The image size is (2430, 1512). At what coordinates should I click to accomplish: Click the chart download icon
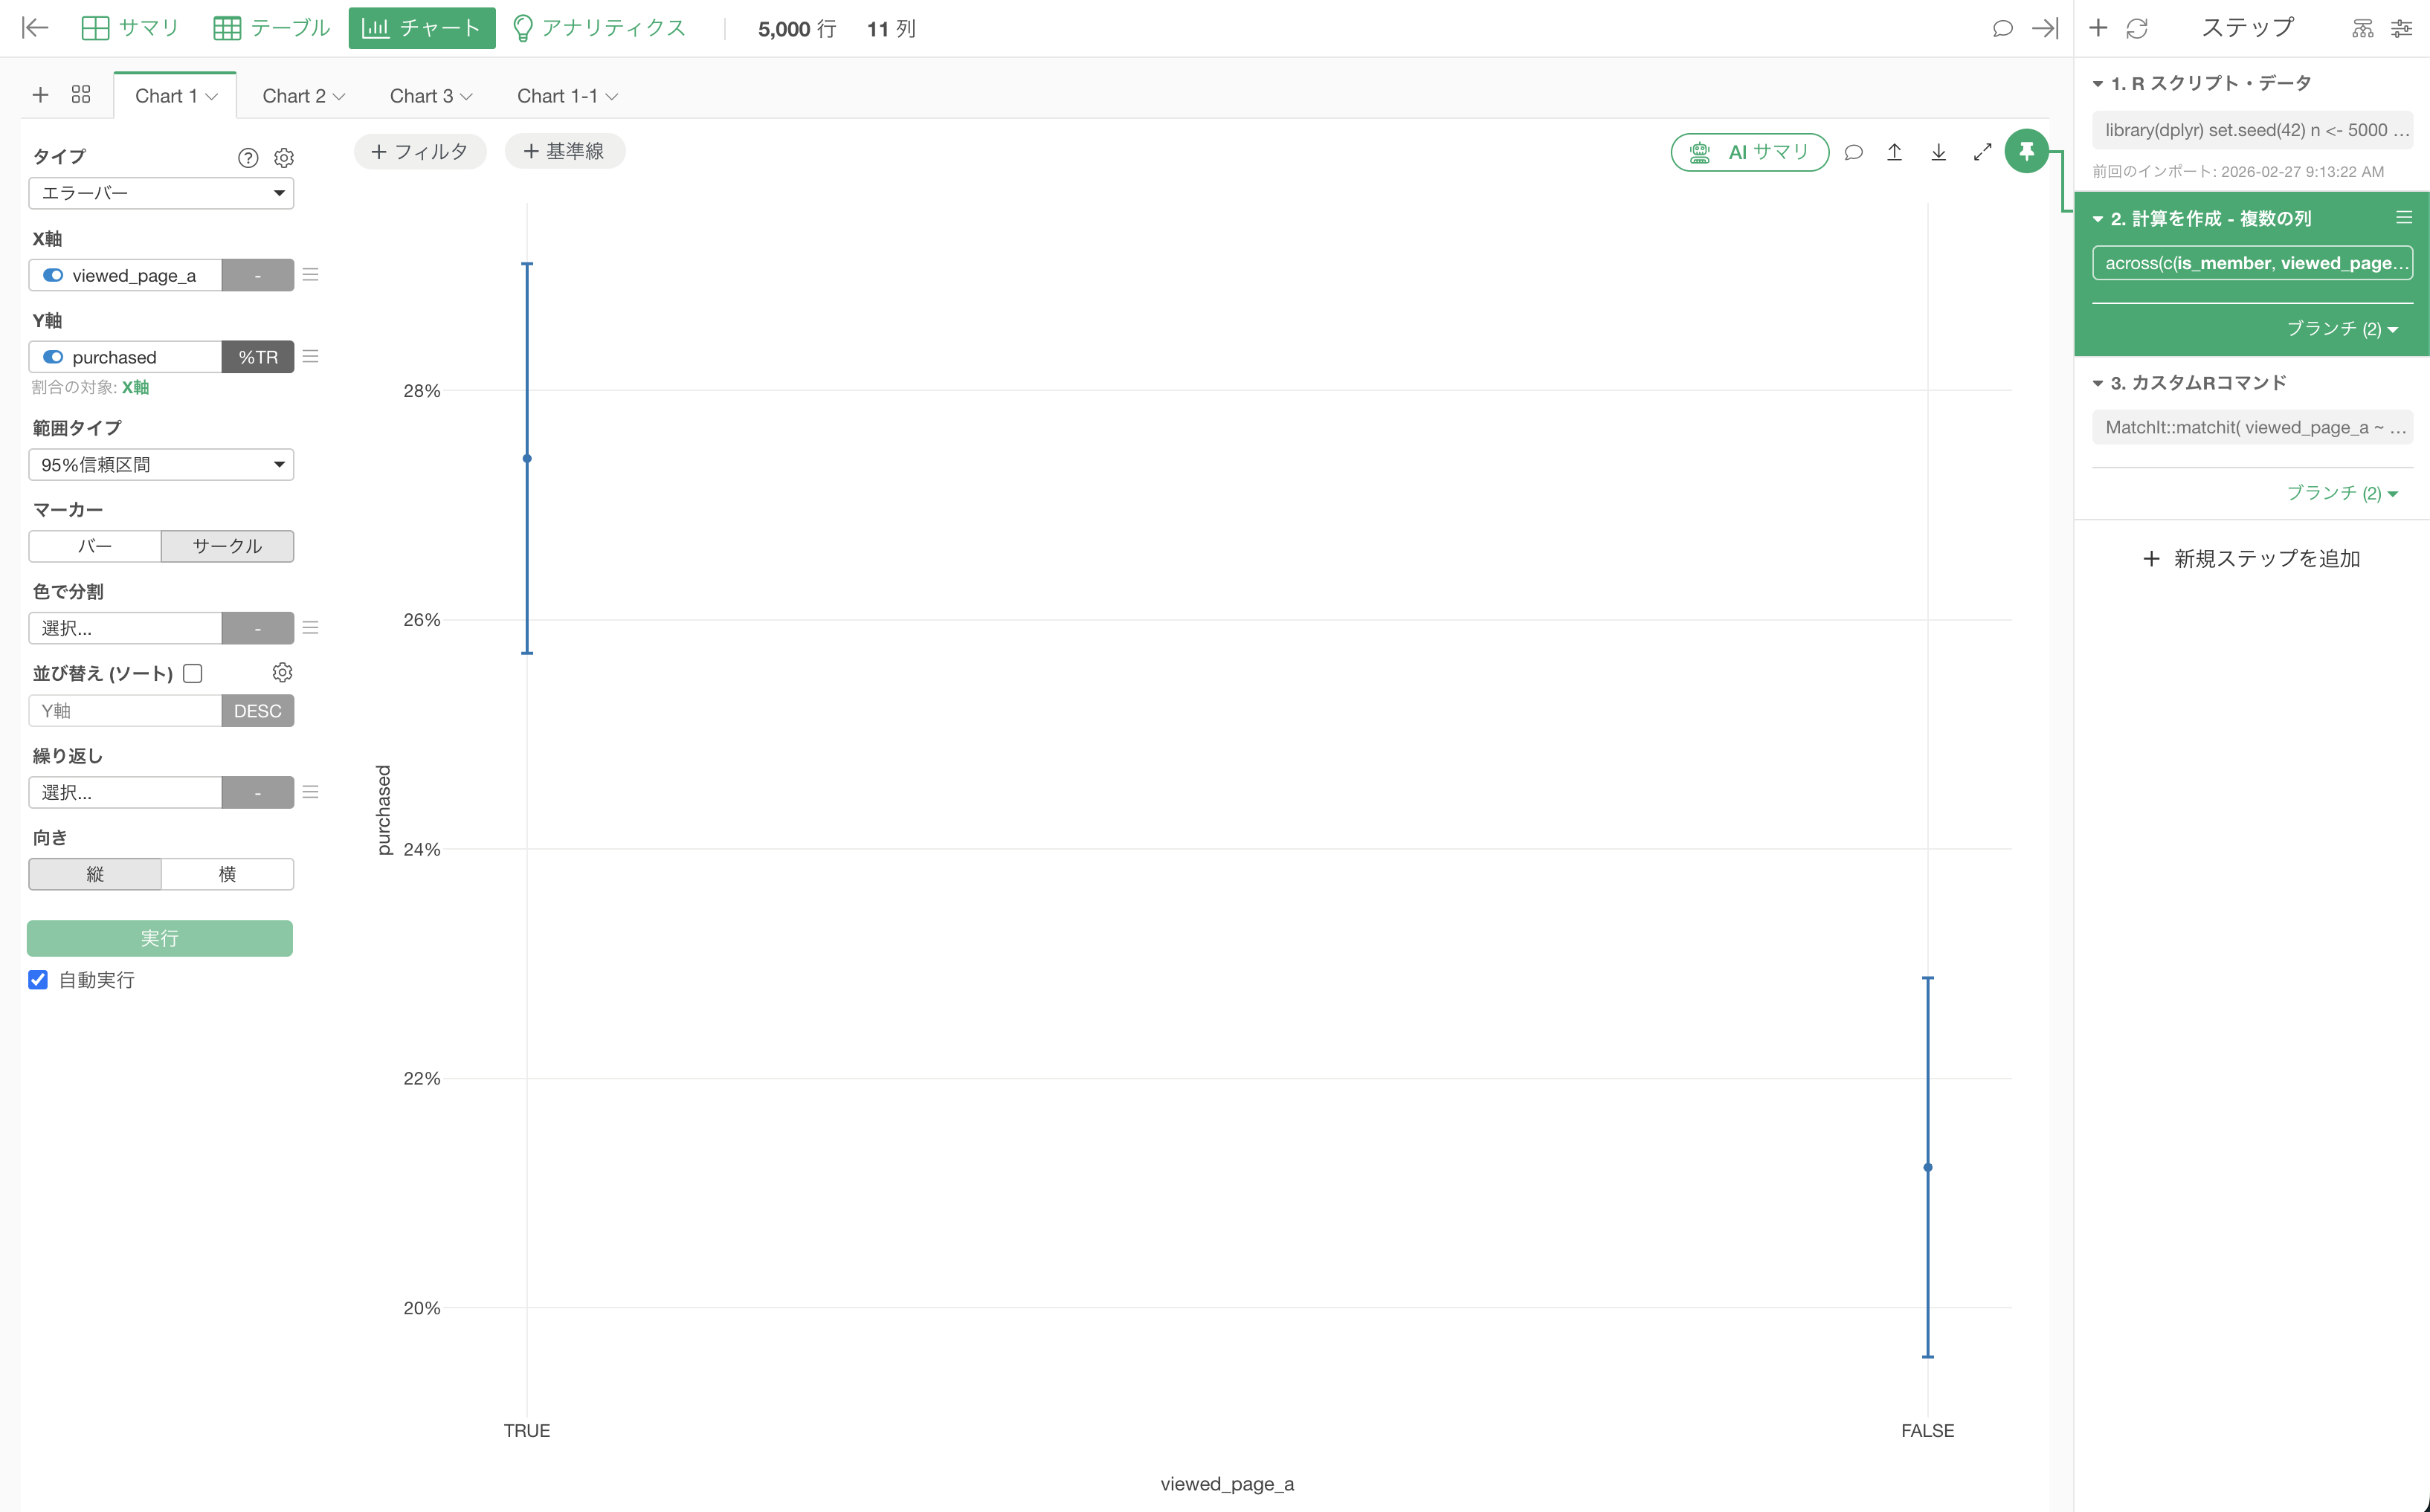tap(1938, 152)
